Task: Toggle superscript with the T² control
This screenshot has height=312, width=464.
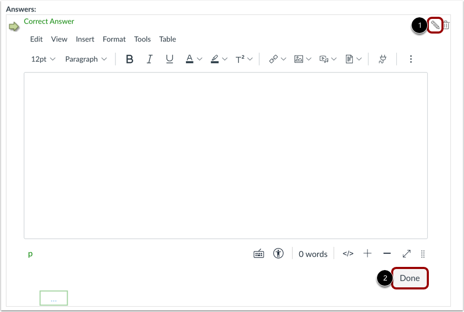Action: (240, 59)
